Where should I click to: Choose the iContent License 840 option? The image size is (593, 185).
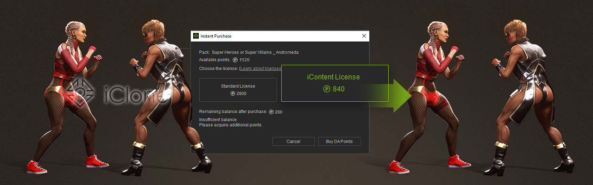(334, 83)
